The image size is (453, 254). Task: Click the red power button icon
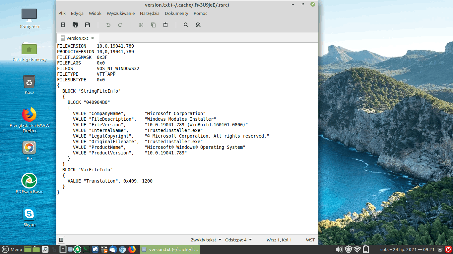point(448,249)
